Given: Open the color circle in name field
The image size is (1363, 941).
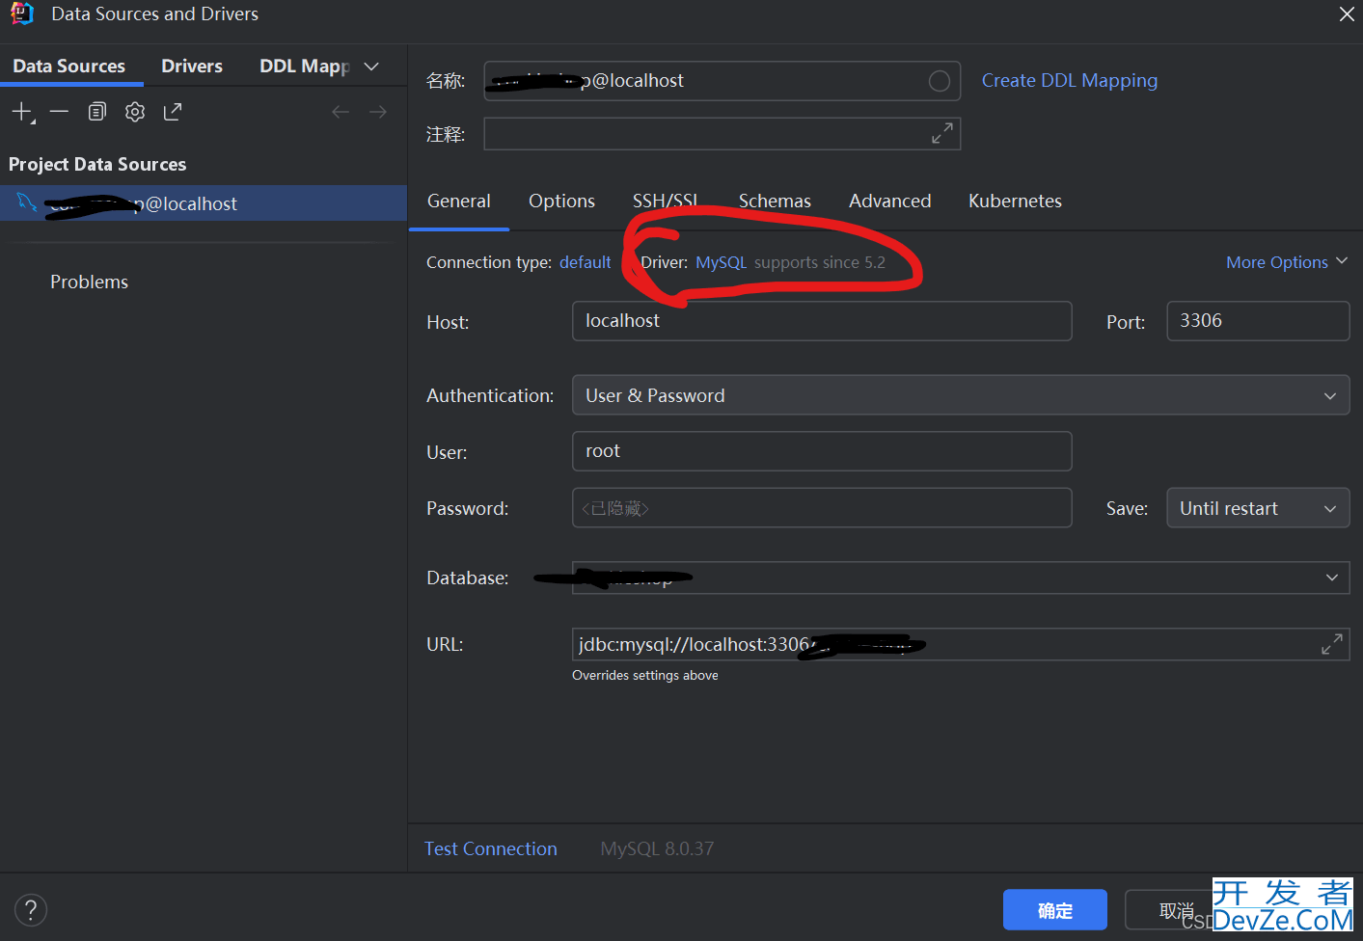Looking at the screenshot, I should [x=940, y=81].
